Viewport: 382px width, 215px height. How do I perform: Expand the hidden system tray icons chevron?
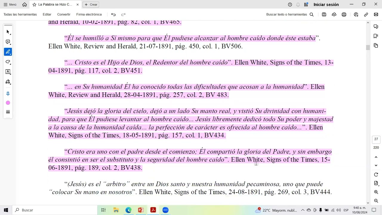point(303,210)
